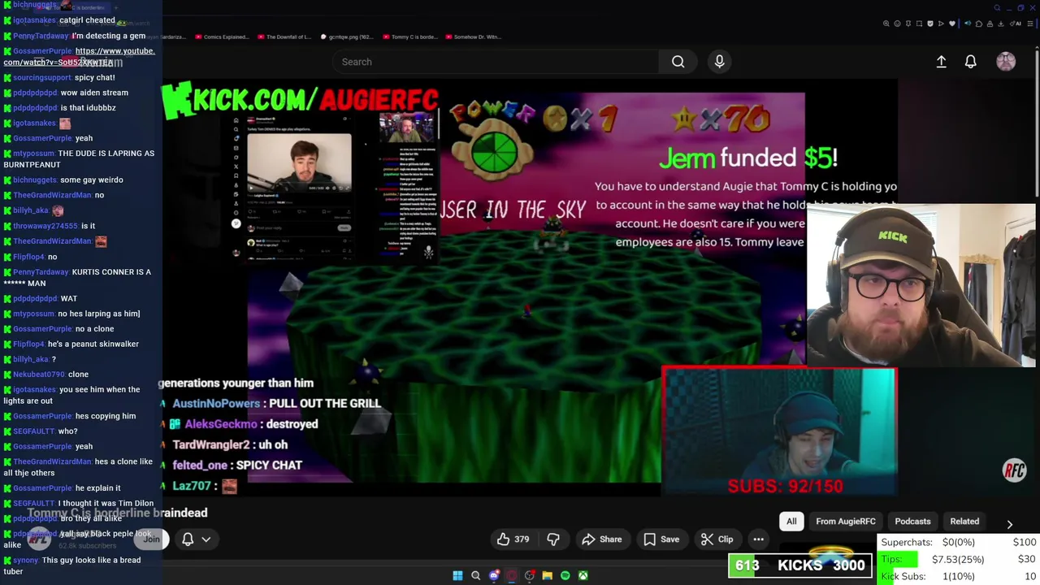The image size is (1040, 585).
Task: Click the Join channel button
Action: point(152,539)
